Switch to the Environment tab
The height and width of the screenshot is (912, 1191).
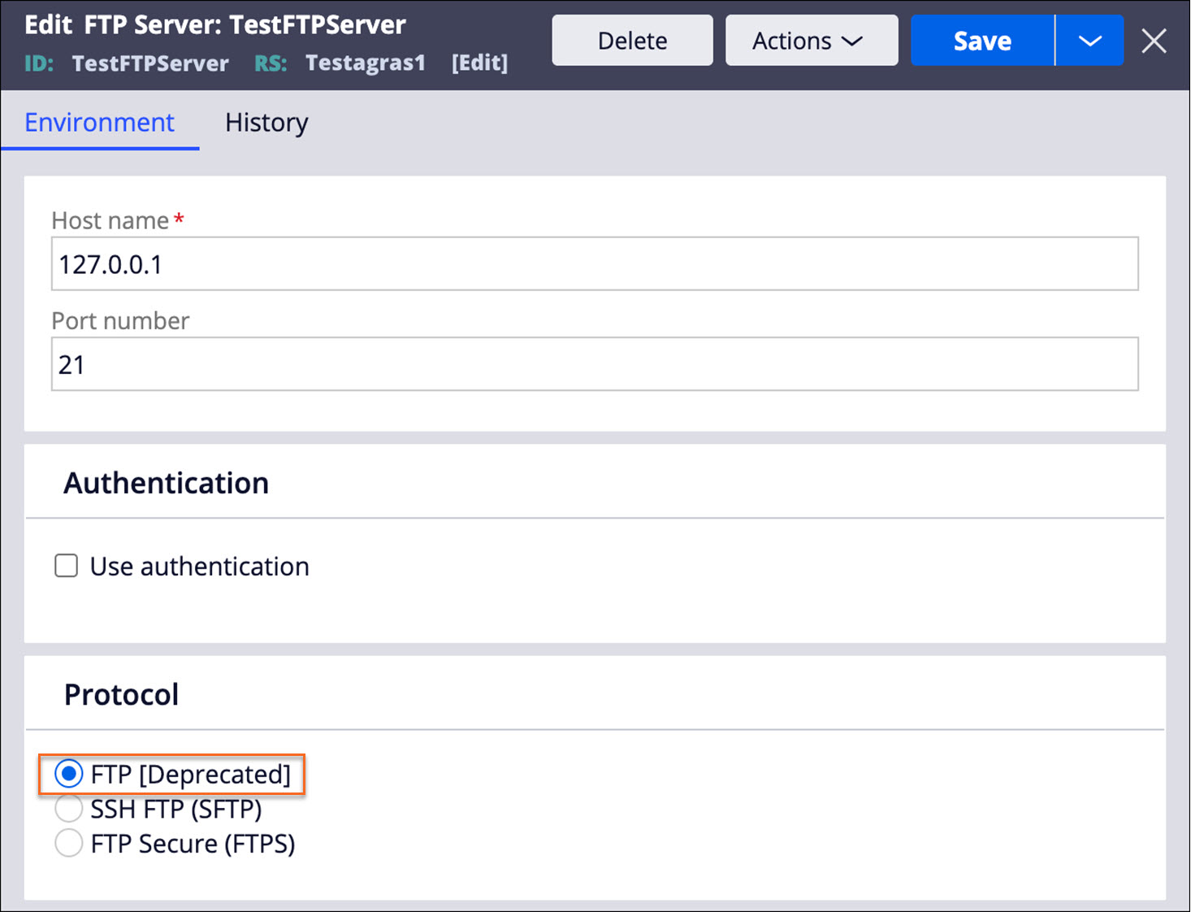99,123
